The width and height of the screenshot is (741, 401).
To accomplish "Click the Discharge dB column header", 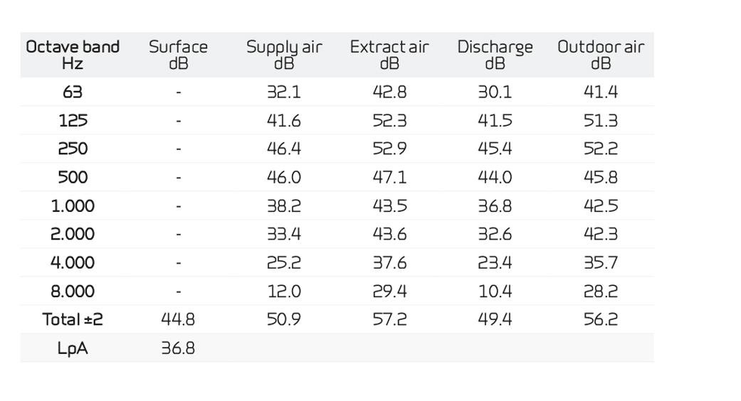I will [x=495, y=55].
